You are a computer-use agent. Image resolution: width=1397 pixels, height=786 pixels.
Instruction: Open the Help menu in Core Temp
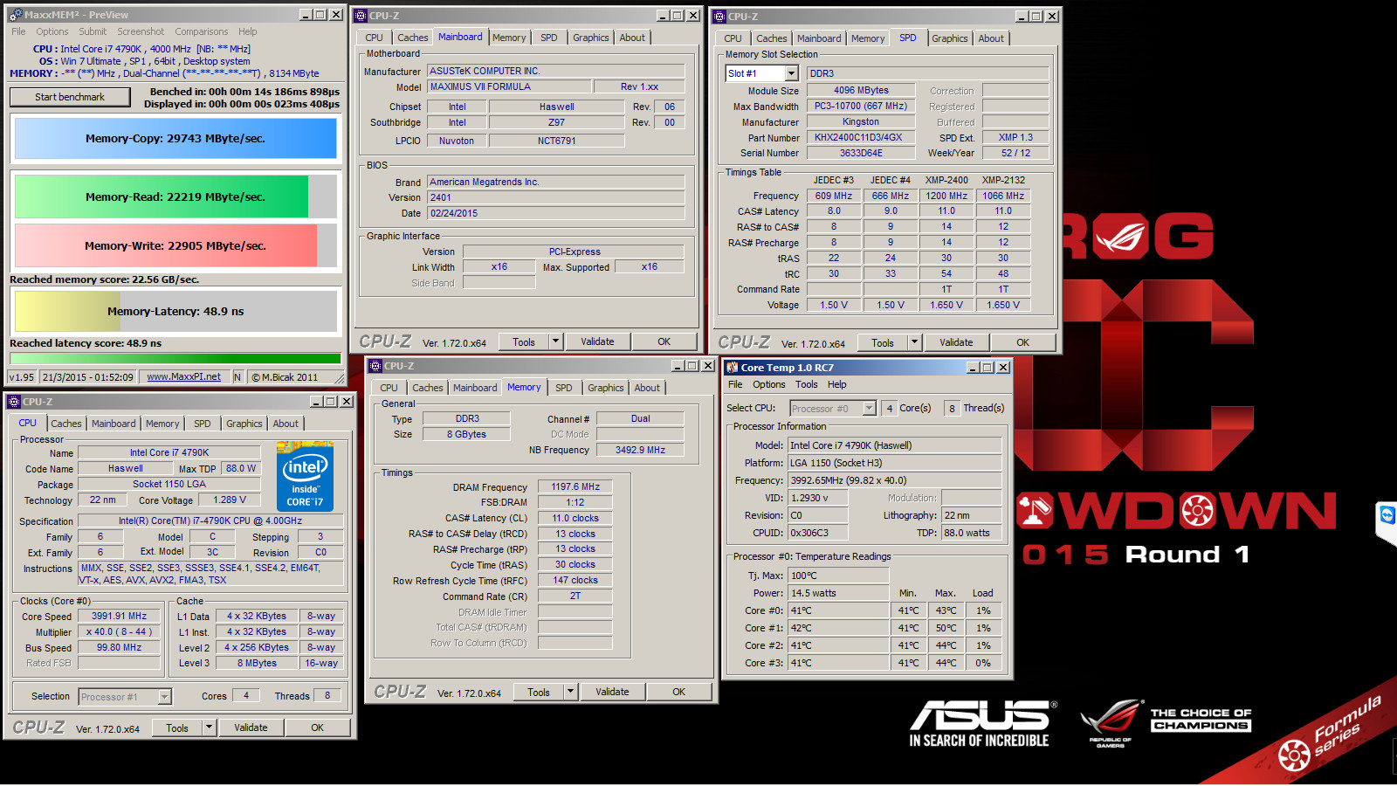pos(837,384)
